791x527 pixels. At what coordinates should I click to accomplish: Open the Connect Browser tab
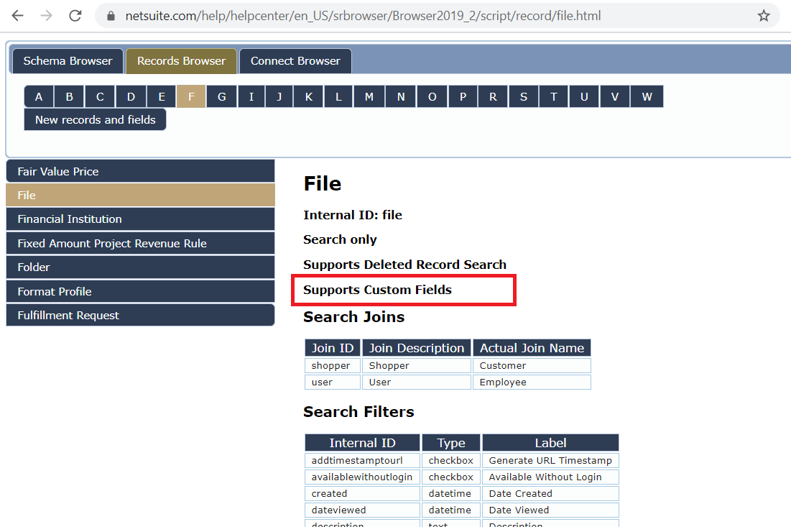tap(295, 61)
